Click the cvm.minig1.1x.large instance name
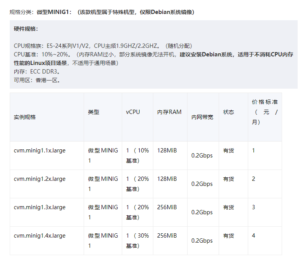This screenshot has height=266, width=307. point(40,150)
